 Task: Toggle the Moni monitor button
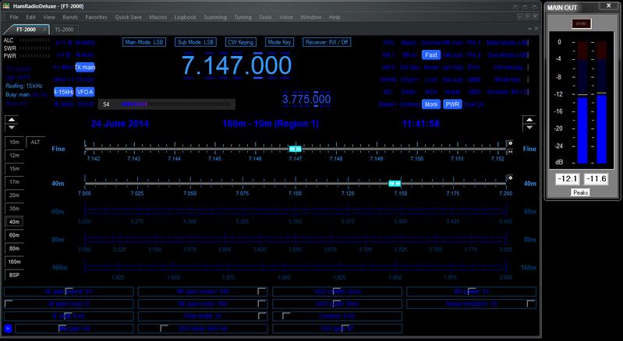pyautogui.click(x=431, y=104)
